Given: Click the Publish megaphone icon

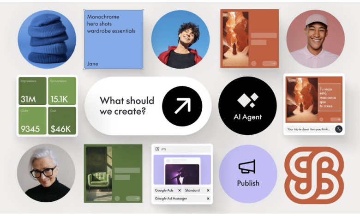Looking at the screenshot, I should click(247, 166).
